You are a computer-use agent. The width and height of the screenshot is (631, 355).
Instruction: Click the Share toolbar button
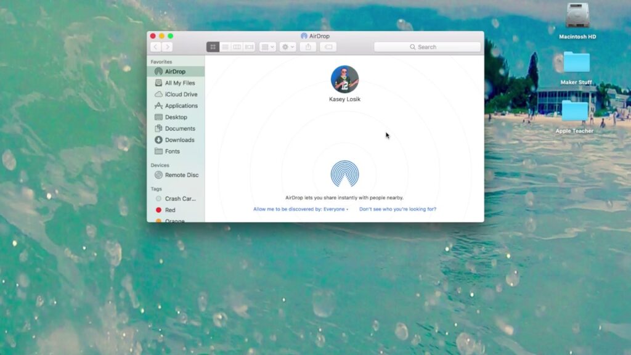click(x=308, y=47)
